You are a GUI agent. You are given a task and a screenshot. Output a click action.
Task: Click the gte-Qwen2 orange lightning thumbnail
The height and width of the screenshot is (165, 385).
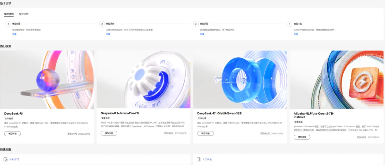(337, 79)
